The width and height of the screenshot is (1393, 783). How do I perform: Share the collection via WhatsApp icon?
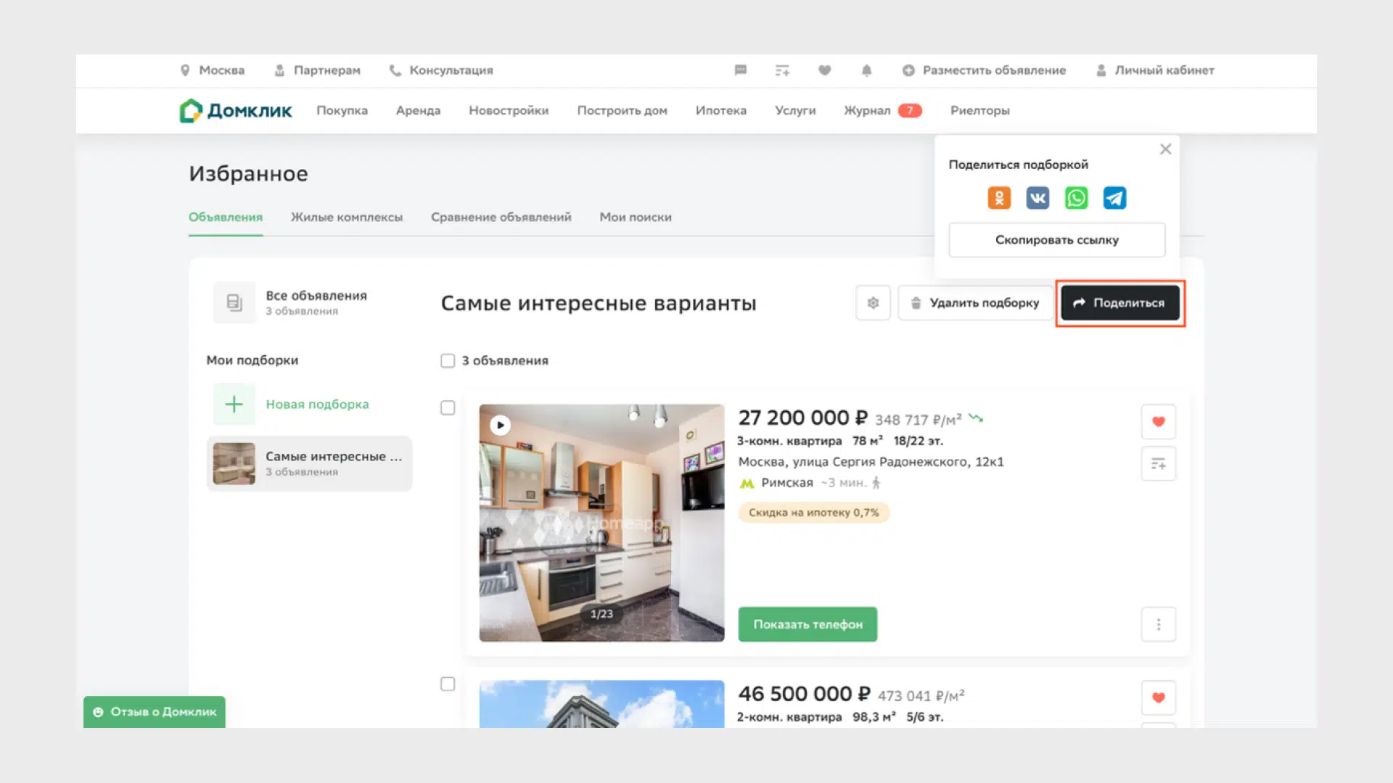click(x=1076, y=198)
